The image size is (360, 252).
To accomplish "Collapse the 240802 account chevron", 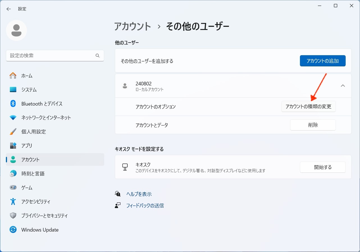I will click(343, 86).
